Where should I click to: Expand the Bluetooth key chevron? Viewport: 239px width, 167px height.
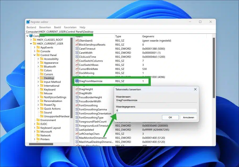[x=38, y=66]
